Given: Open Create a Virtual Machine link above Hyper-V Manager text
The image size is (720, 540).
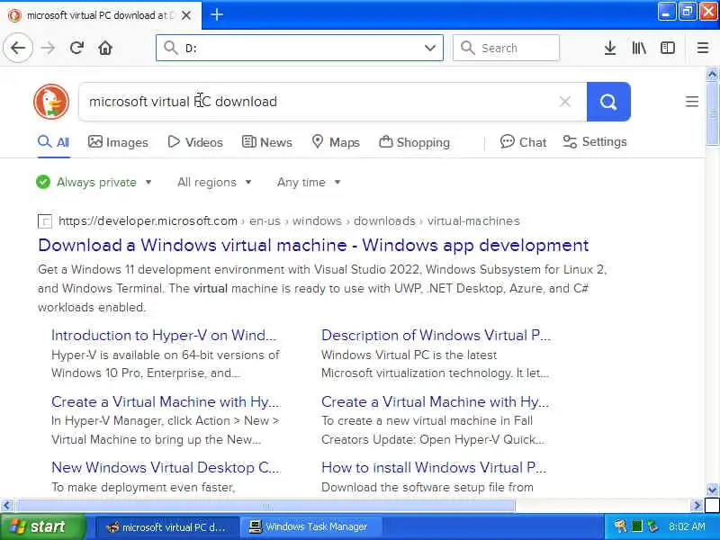Looking at the screenshot, I should click(166, 401).
